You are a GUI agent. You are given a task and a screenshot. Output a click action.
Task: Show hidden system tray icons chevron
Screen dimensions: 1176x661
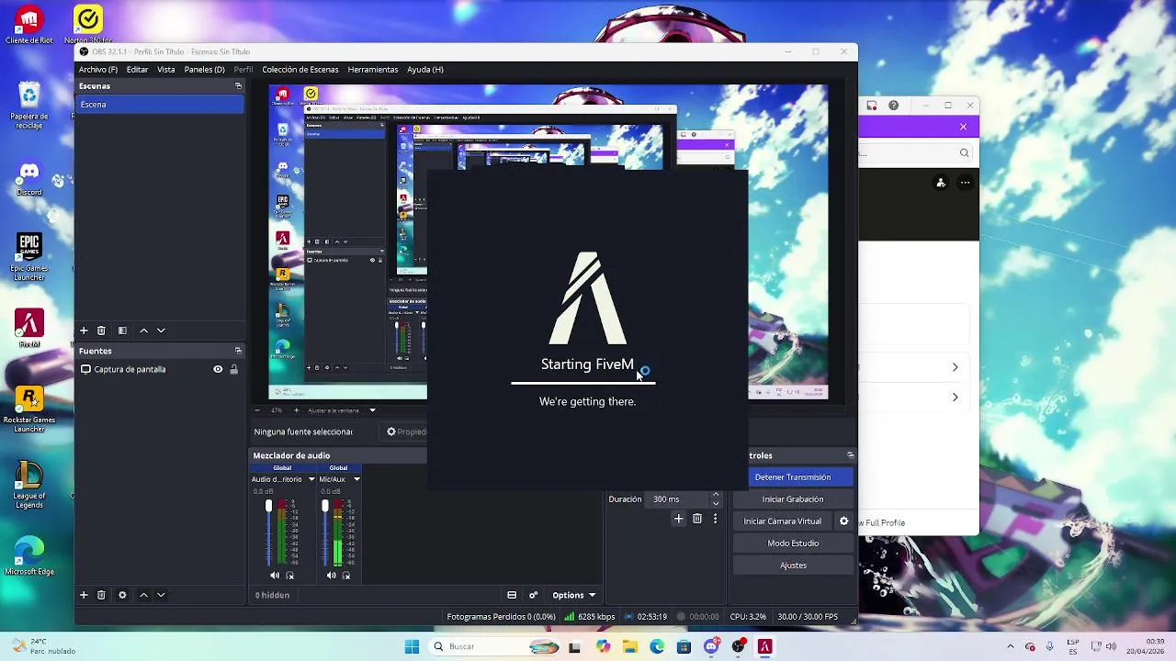coord(1010,646)
